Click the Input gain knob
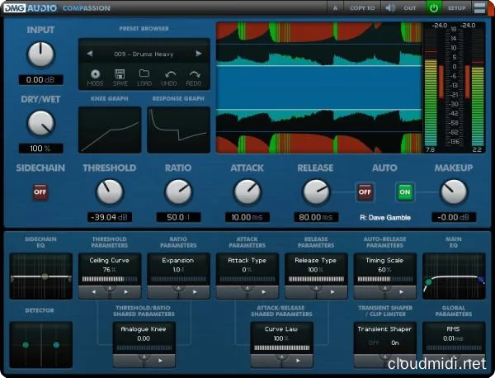 click(40, 54)
